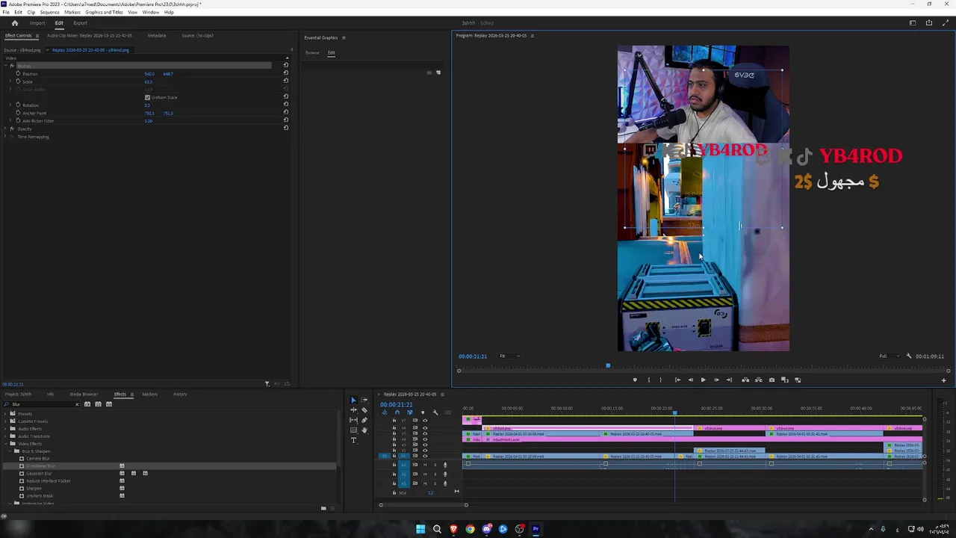The height and width of the screenshot is (538, 956).
Task: Click Go to In point button
Action: (677, 380)
